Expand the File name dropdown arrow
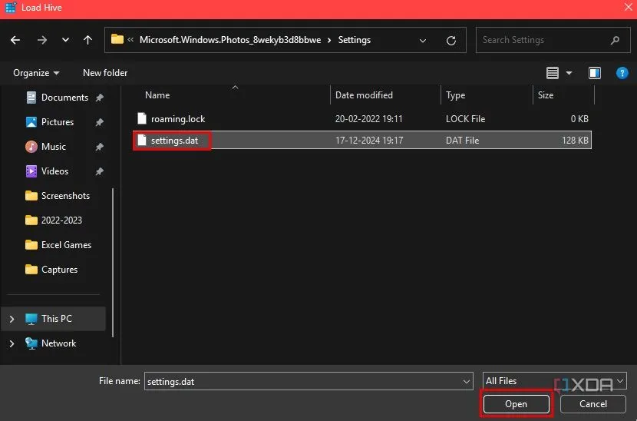The width and height of the screenshot is (637, 421). coord(467,382)
